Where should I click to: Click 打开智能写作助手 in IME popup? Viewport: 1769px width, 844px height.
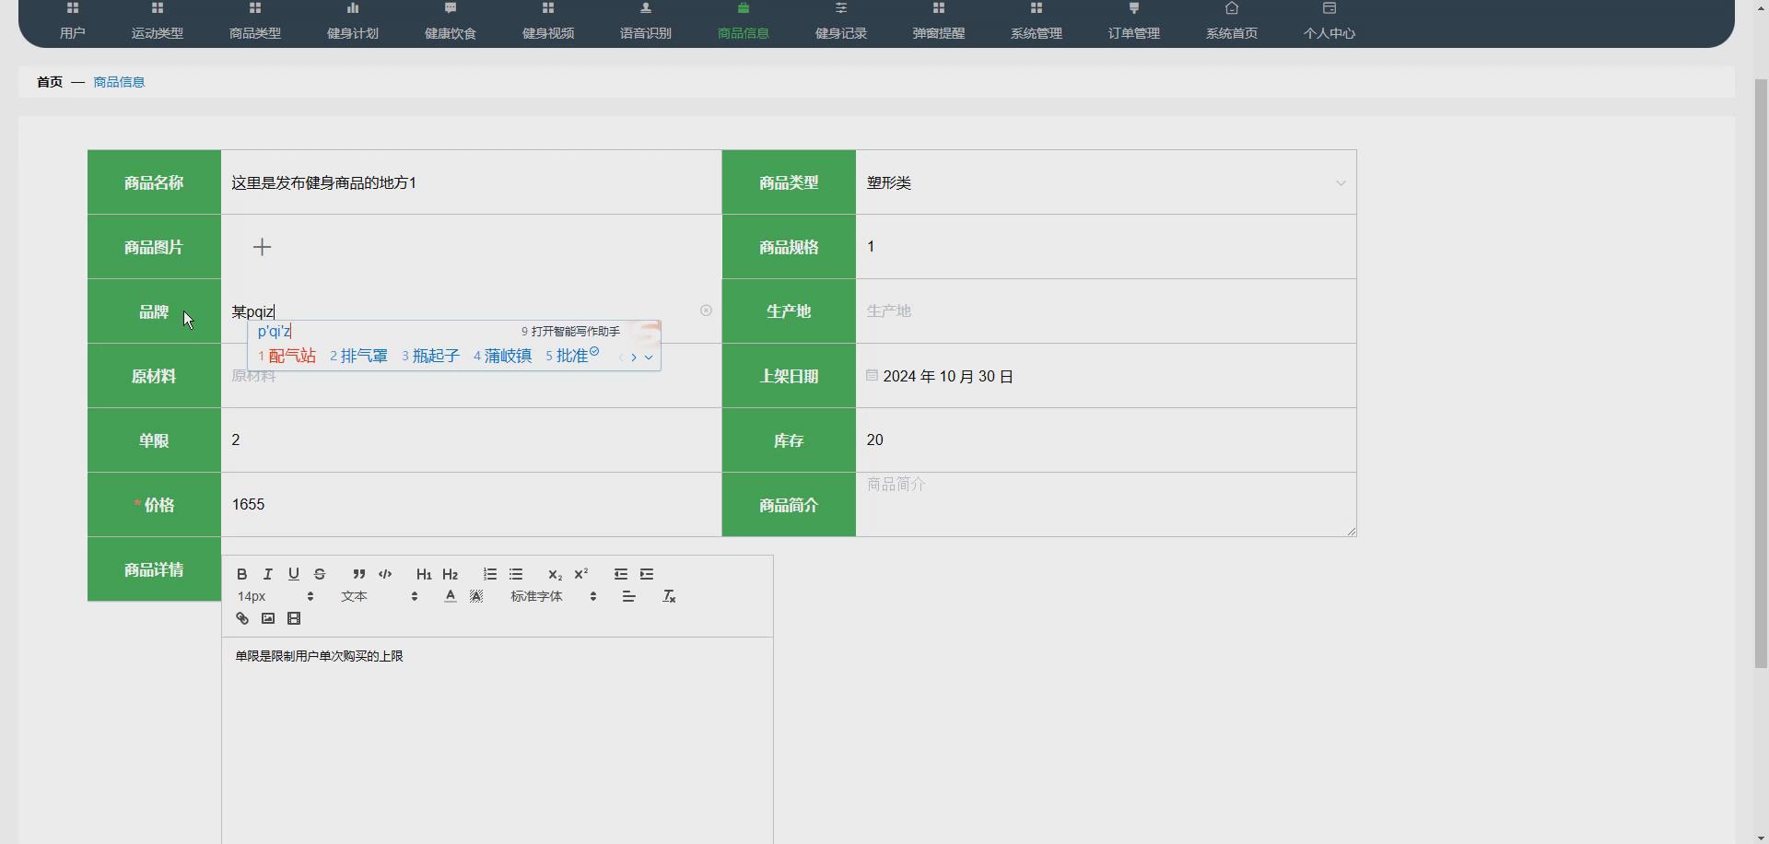(x=570, y=331)
